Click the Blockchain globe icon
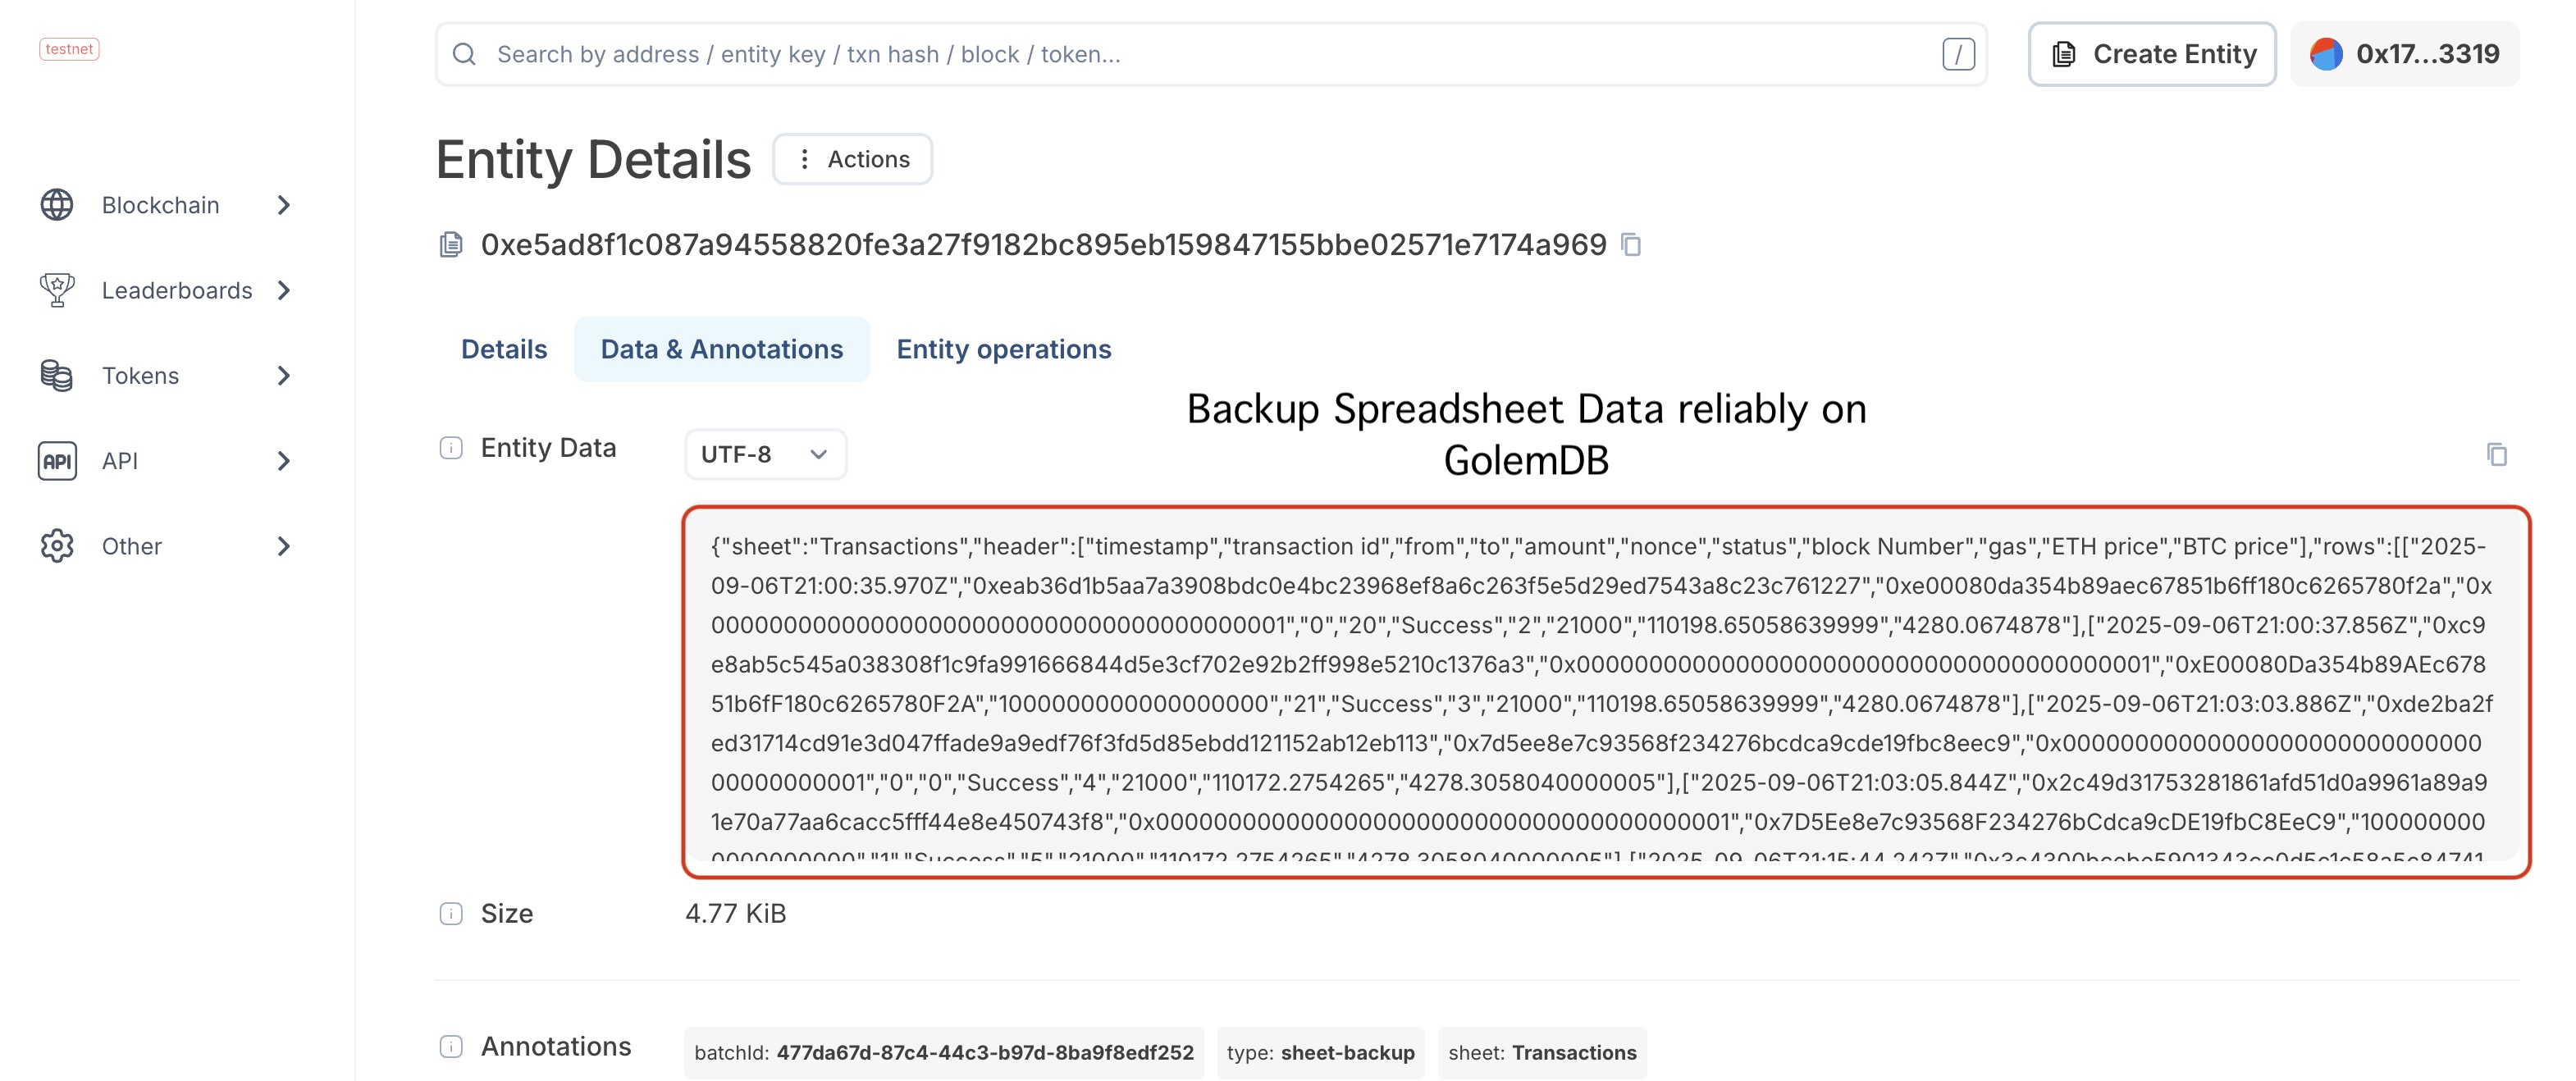Image resolution: width=2576 pixels, height=1081 pixels. [57, 205]
